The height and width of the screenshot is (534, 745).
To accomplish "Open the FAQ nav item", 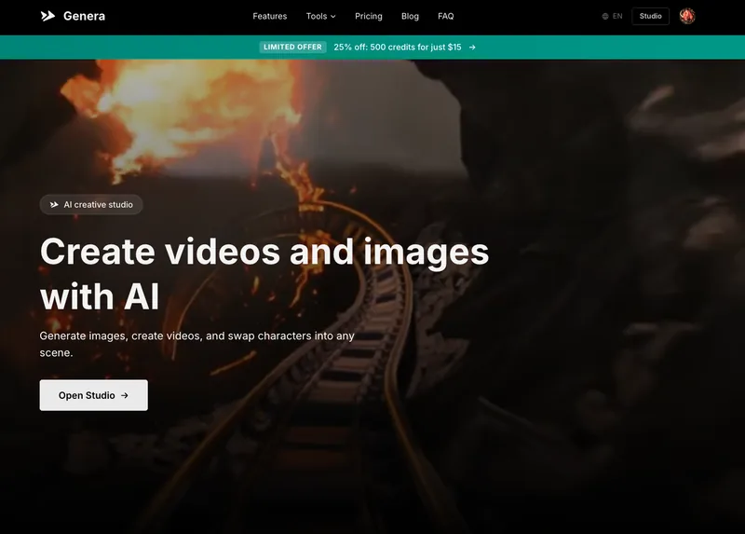I will [x=446, y=16].
